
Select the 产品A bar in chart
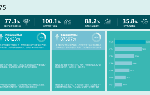[119, 84]
